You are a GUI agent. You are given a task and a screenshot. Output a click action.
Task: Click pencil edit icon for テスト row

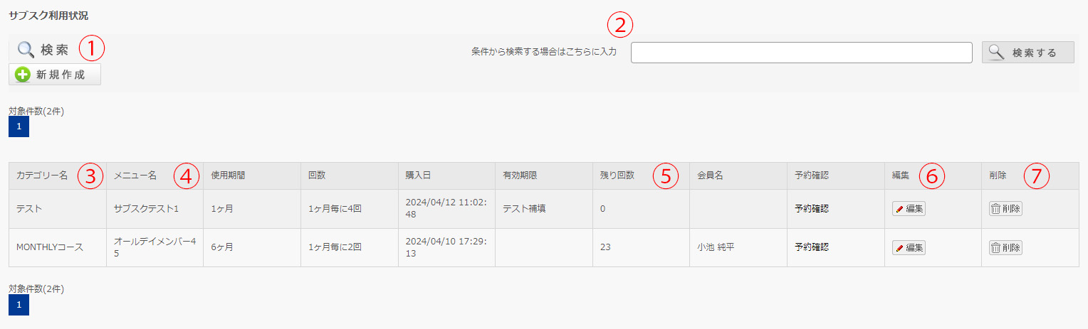coord(899,209)
